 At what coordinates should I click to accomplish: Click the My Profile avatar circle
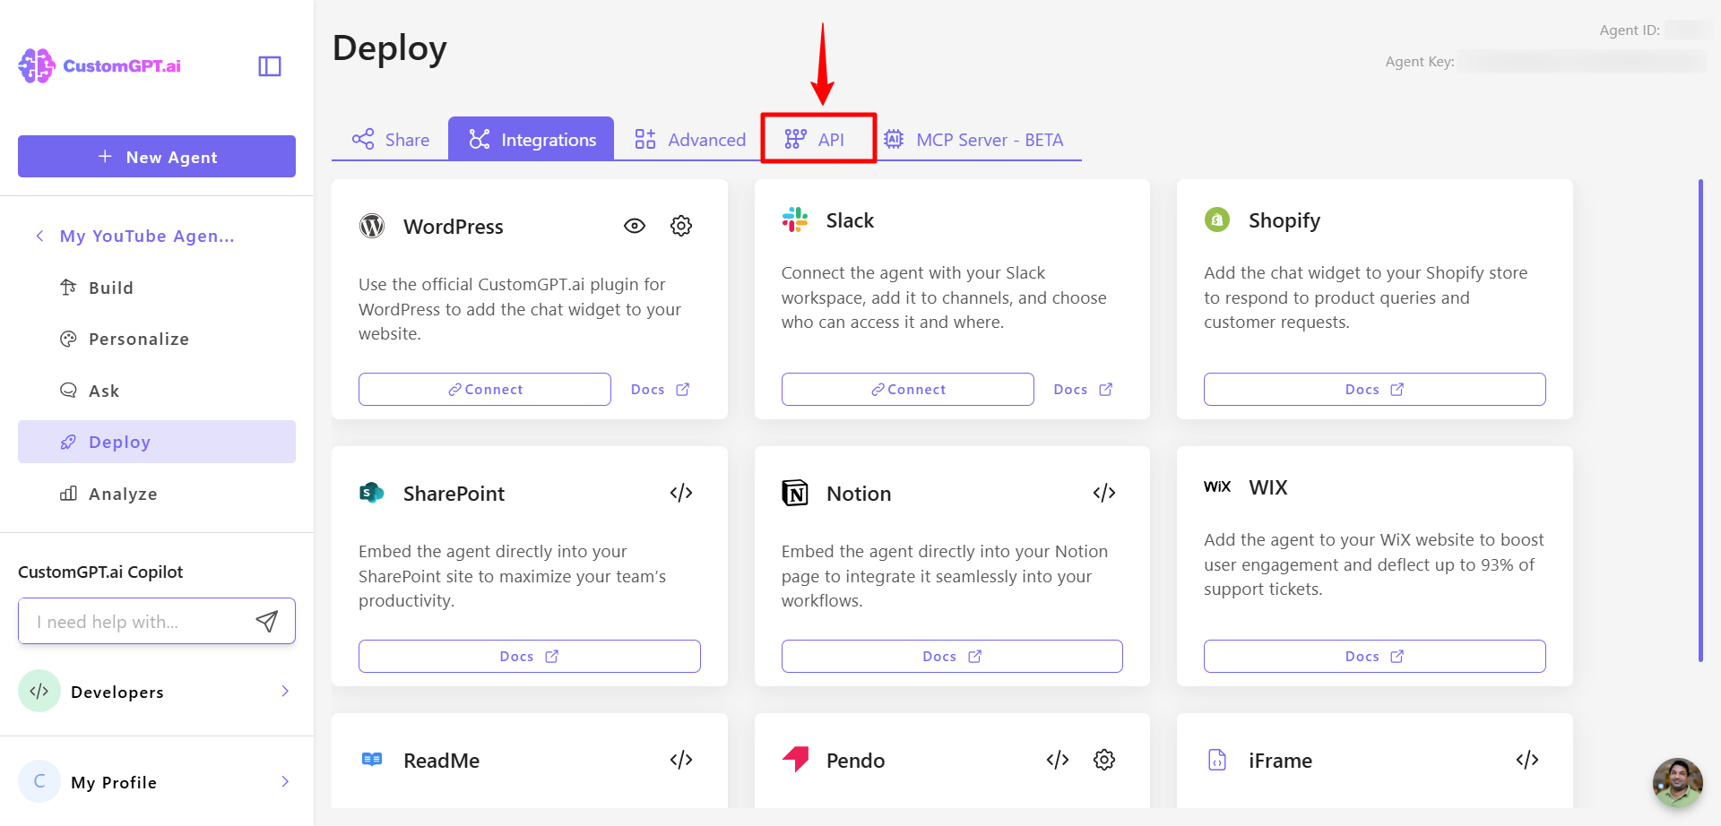click(39, 782)
